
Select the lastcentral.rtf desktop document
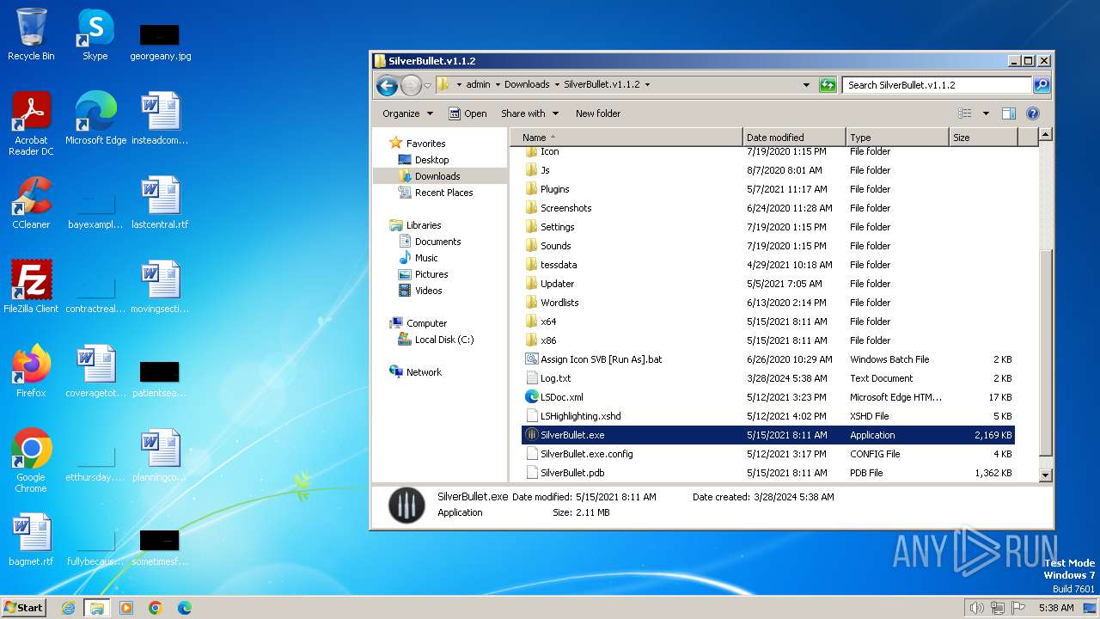click(x=160, y=203)
